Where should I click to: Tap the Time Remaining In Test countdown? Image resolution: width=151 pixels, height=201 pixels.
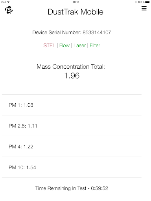click(x=72, y=188)
